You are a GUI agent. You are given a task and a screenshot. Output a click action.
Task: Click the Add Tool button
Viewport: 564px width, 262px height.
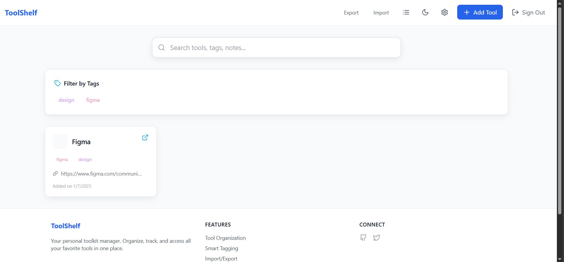[x=480, y=12]
